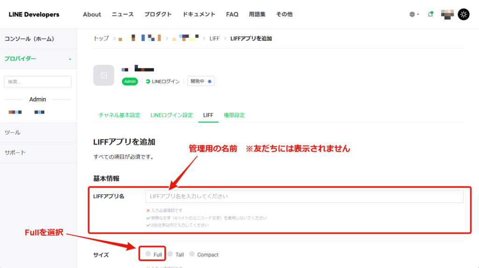Switch to 権限設定 tab

click(x=234, y=115)
